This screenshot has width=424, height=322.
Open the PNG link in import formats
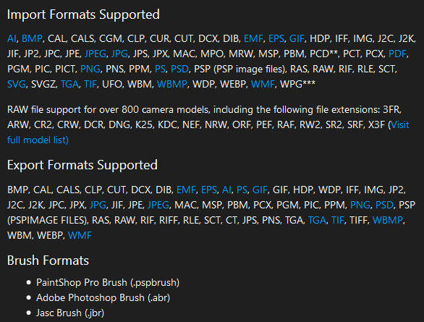click(90, 69)
